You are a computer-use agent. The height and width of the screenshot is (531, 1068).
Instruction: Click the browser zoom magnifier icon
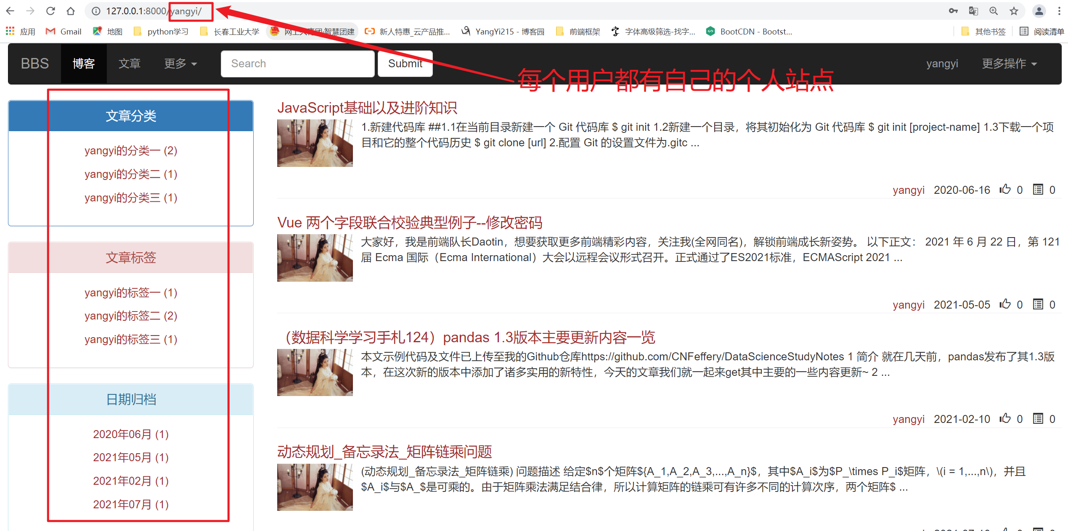[x=994, y=11]
